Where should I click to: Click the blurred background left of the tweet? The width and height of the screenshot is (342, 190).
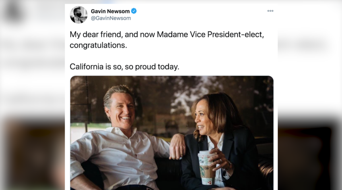32,95
